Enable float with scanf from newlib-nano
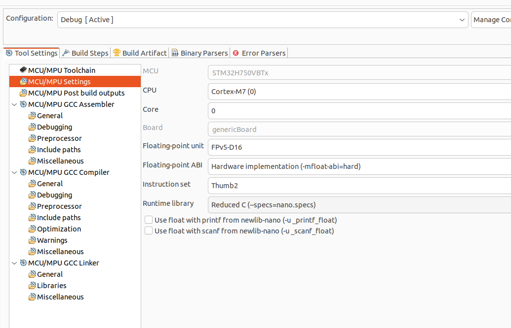Screen dimensions: 511x328 [149, 231]
